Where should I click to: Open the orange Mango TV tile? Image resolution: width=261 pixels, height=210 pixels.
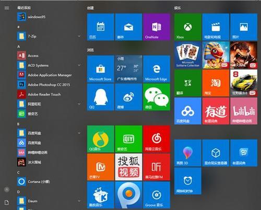click(x=101, y=167)
